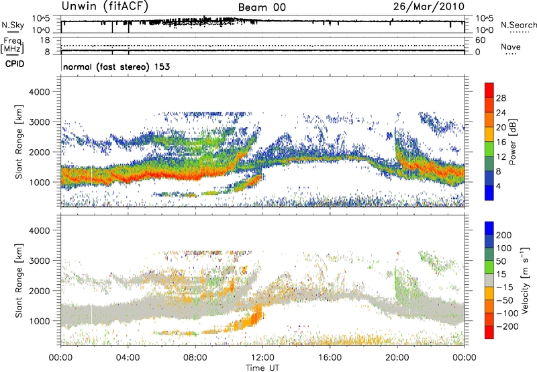Click the power plot's "Slant Range [km]" label
Image resolution: width=537 pixels, height=372 pixels.
[x=19, y=142]
